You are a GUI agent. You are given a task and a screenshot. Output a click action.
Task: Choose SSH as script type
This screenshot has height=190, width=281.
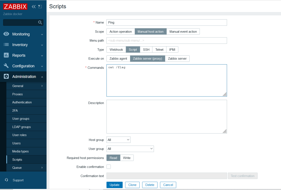click(146, 50)
